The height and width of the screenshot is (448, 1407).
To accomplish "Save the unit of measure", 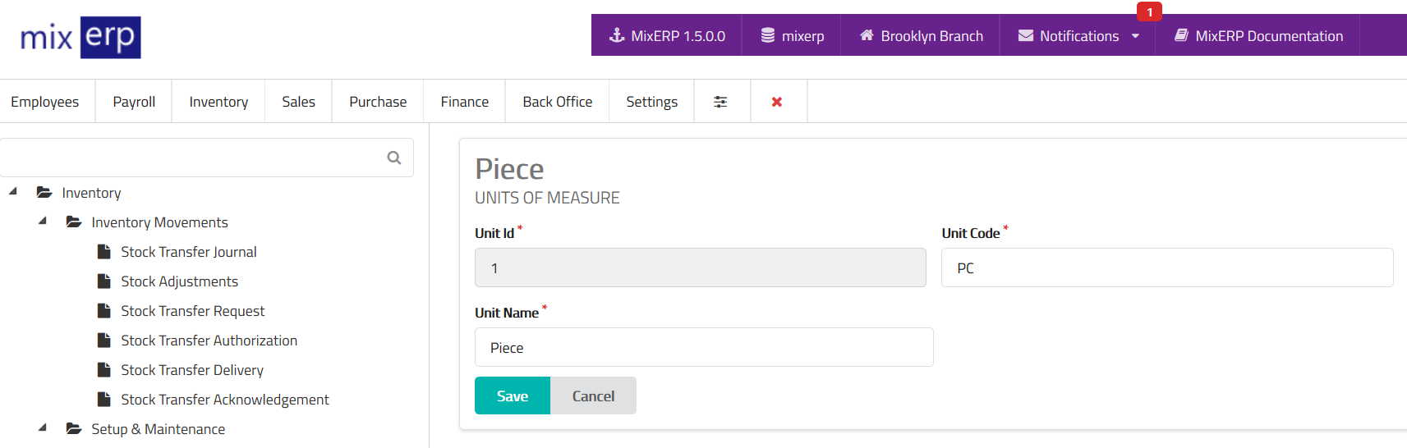I will [512, 396].
